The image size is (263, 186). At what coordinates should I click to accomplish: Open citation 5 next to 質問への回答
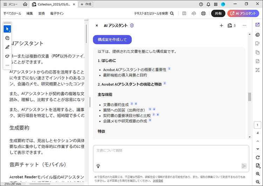(150, 109)
